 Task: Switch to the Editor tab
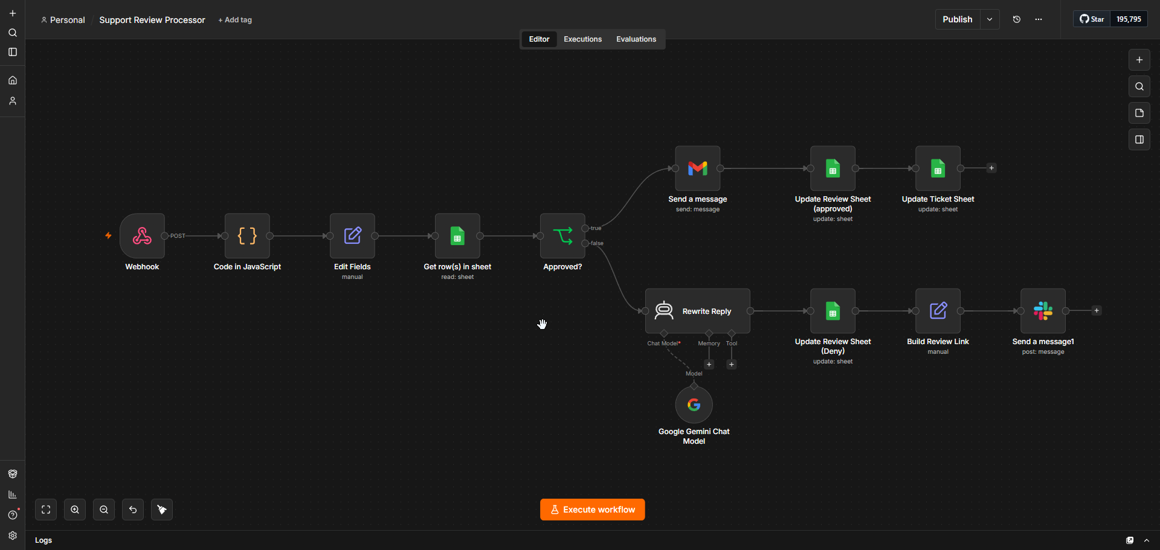tap(539, 39)
